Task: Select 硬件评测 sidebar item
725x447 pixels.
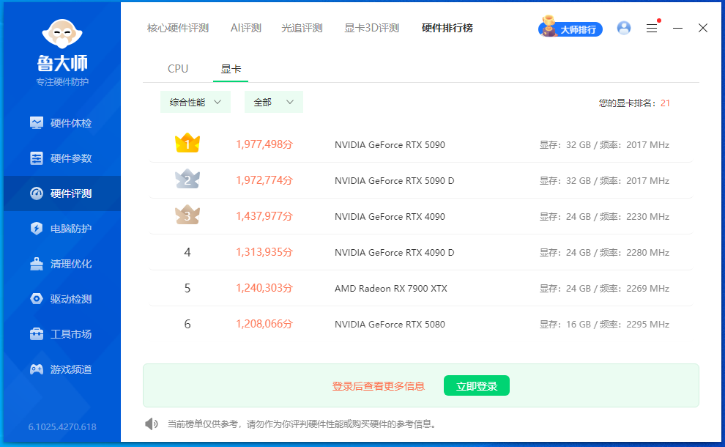Action: point(62,193)
